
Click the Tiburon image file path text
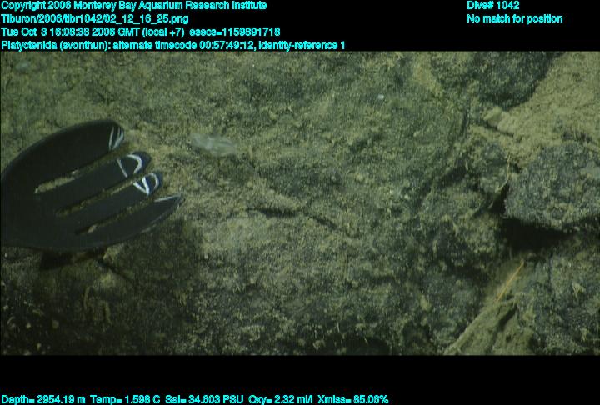pos(95,18)
